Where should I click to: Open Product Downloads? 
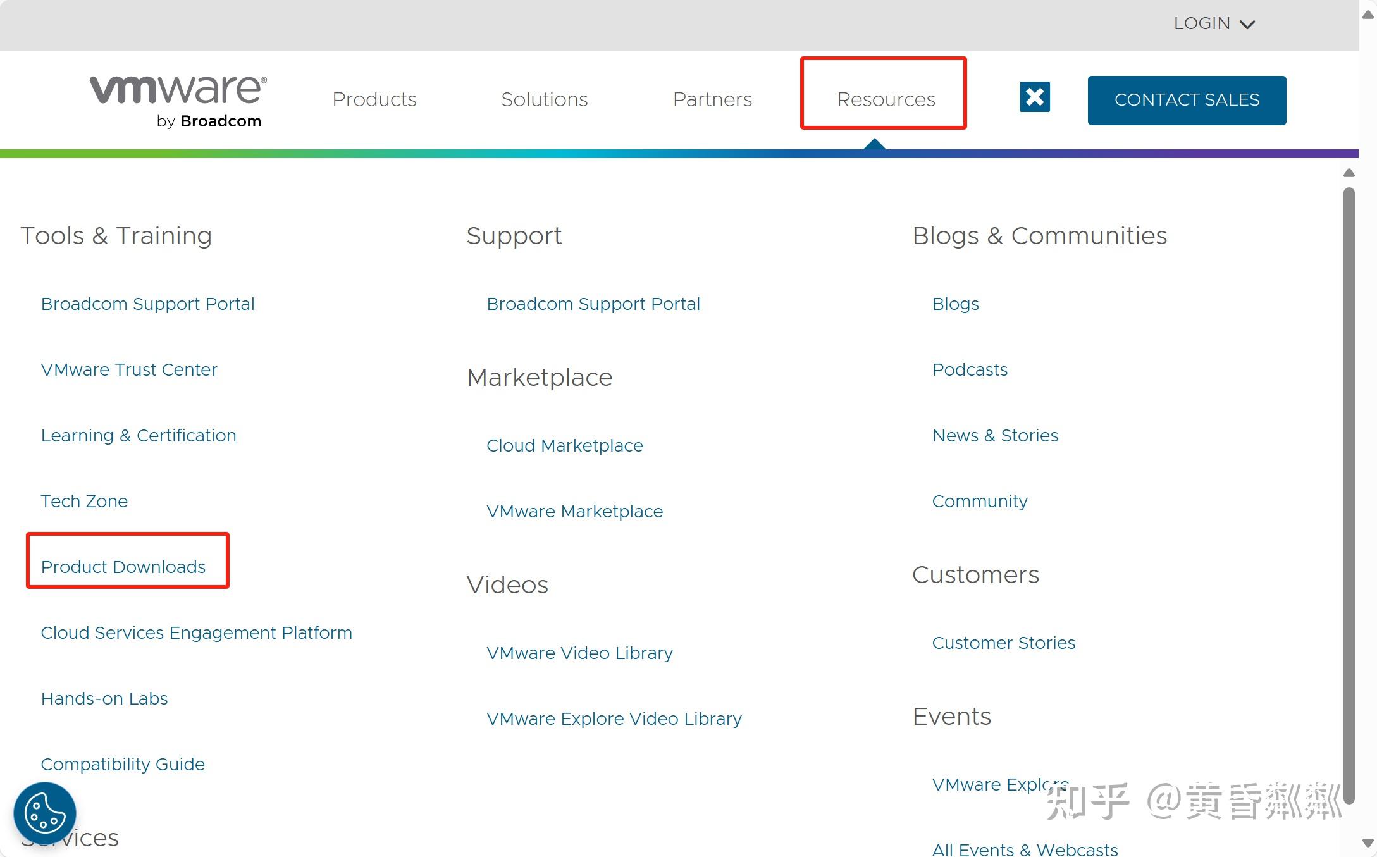pos(123,567)
